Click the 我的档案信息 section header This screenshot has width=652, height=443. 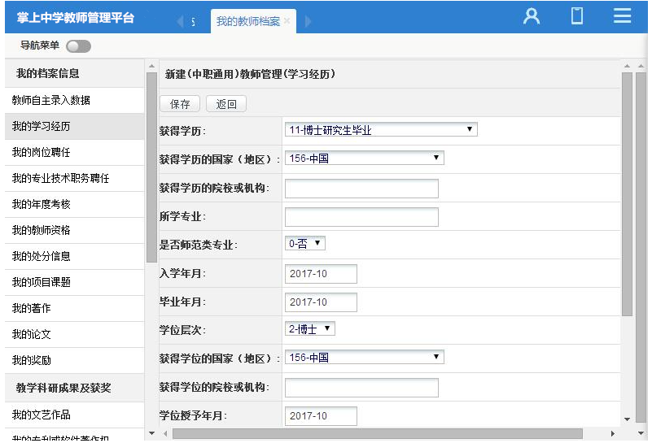coord(74,73)
